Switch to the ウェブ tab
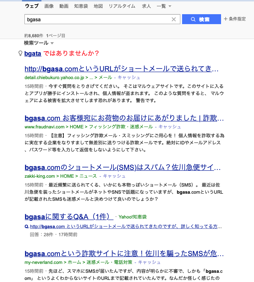 [x=32, y=6]
